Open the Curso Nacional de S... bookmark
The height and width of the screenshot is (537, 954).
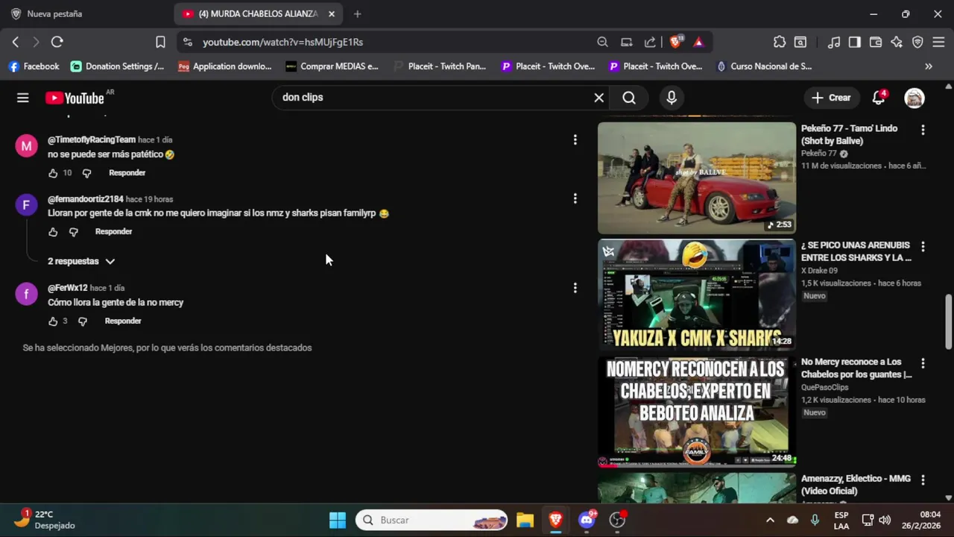[764, 66]
